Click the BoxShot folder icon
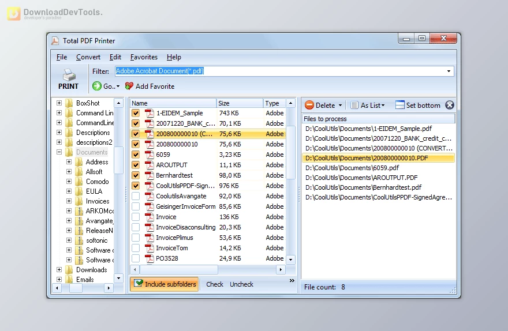The image size is (508, 331). tap(69, 103)
